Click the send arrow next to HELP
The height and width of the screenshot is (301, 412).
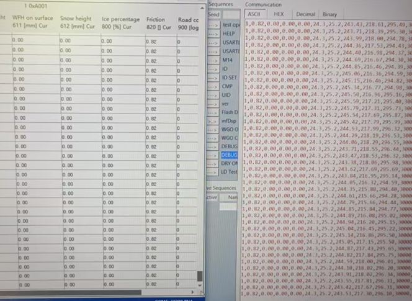213,34
